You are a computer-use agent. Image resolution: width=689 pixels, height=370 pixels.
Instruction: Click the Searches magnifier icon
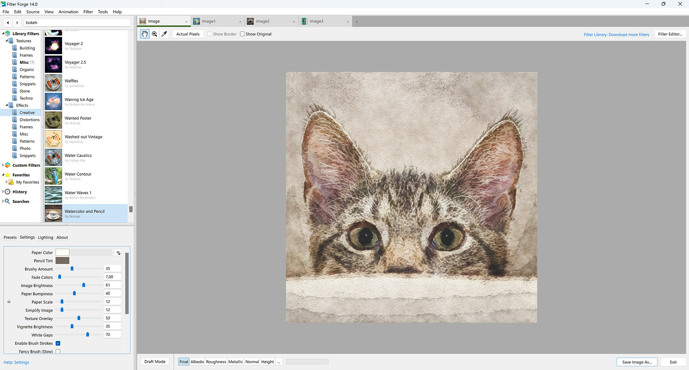(x=8, y=201)
